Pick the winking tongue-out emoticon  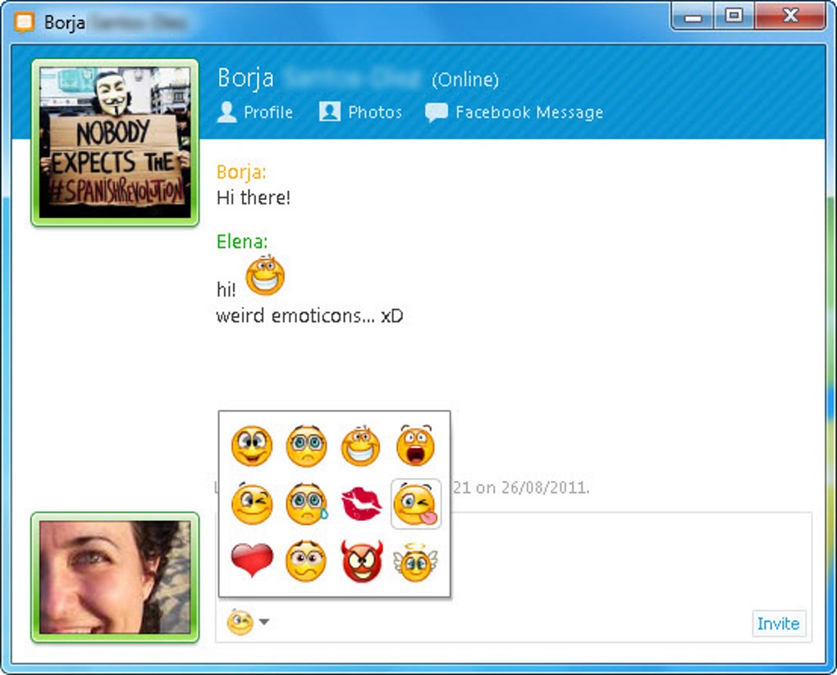click(416, 504)
